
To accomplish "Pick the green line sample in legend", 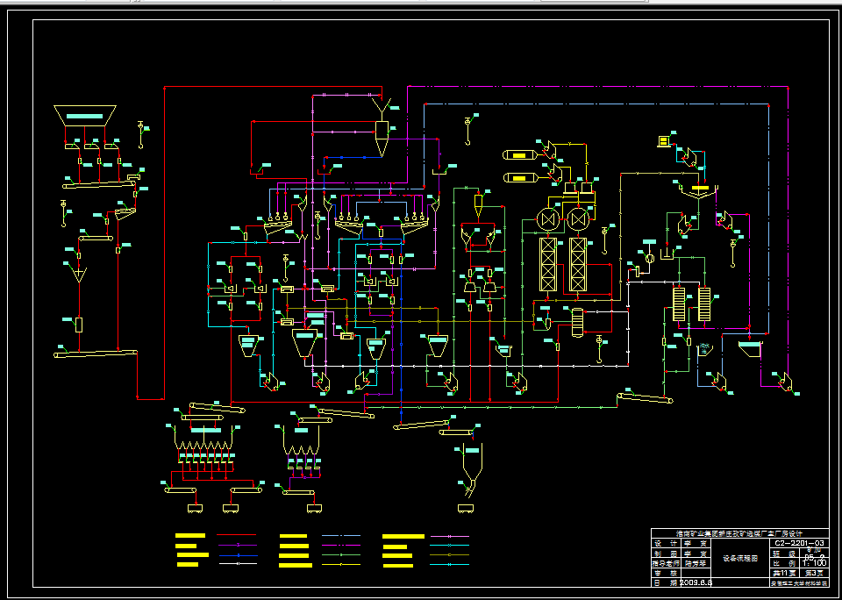I will tap(341, 555).
